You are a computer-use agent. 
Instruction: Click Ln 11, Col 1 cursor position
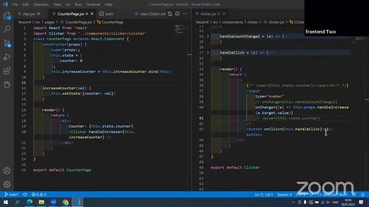pyautogui.click(x=263, y=194)
